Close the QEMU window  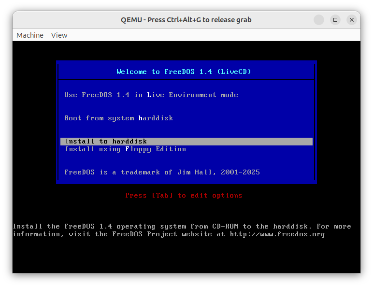352,20
